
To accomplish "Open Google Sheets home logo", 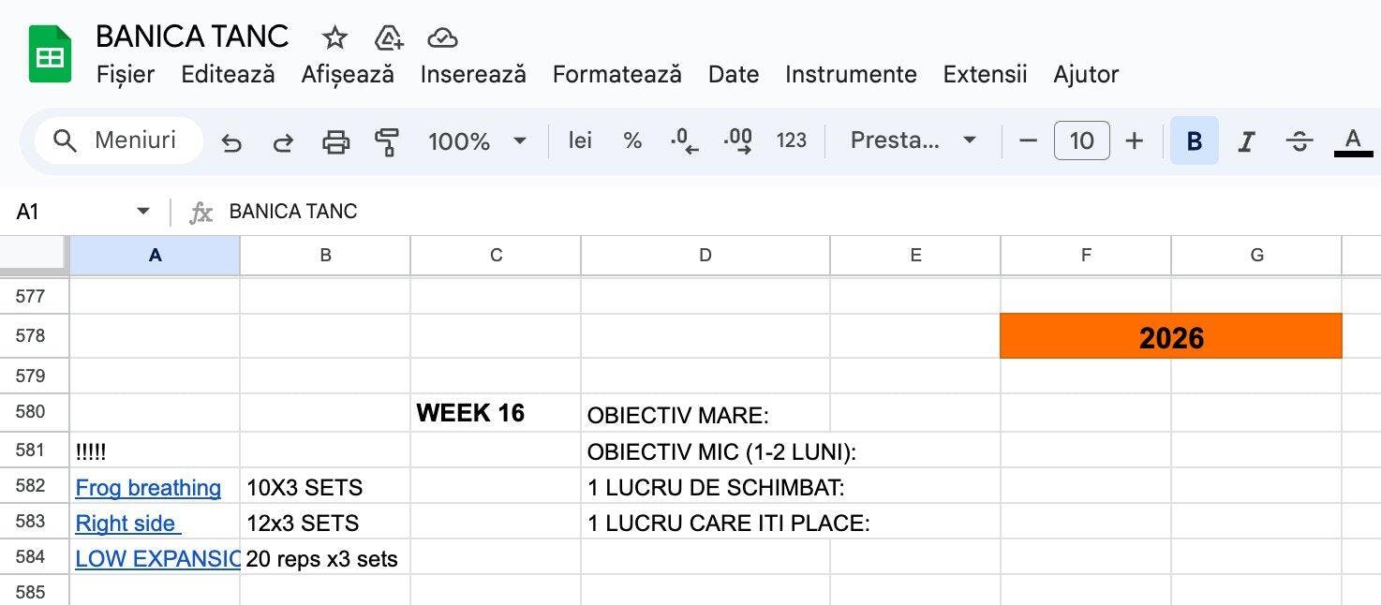I will pyautogui.click(x=50, y=54).
